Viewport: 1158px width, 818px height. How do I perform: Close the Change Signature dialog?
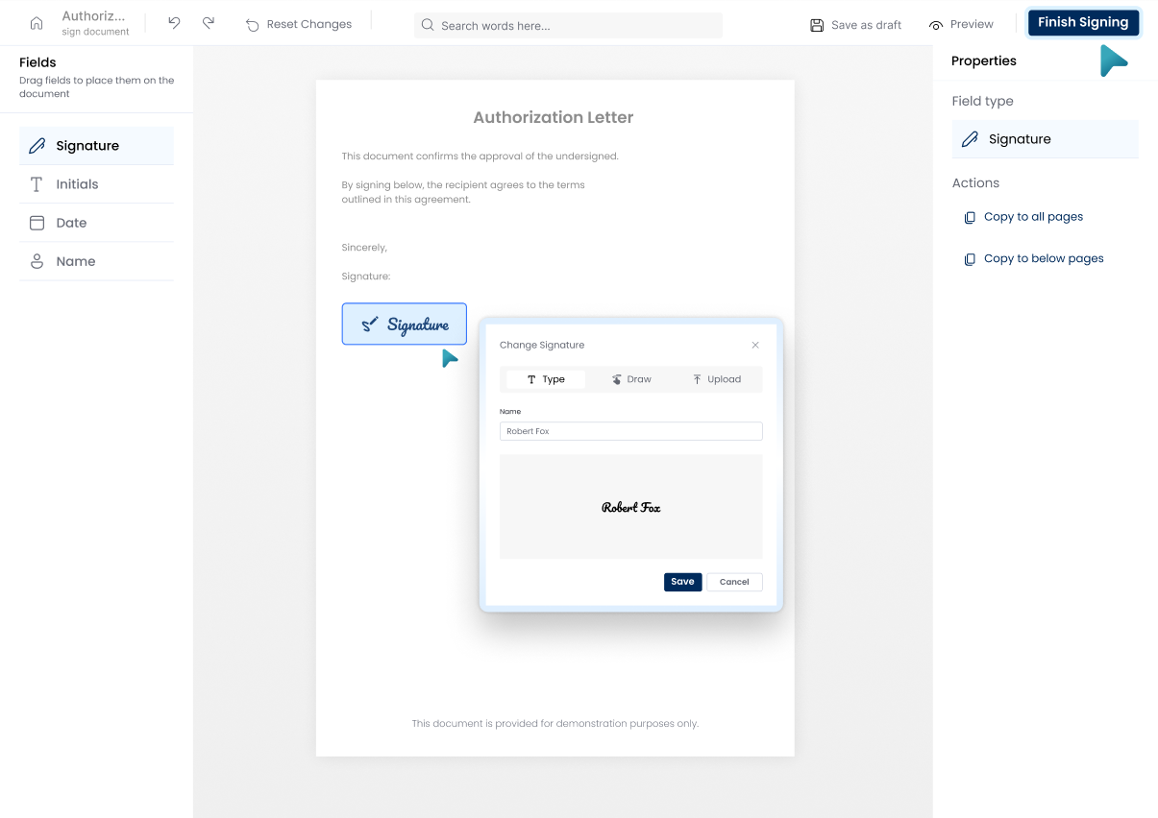[x=755, y=345]
